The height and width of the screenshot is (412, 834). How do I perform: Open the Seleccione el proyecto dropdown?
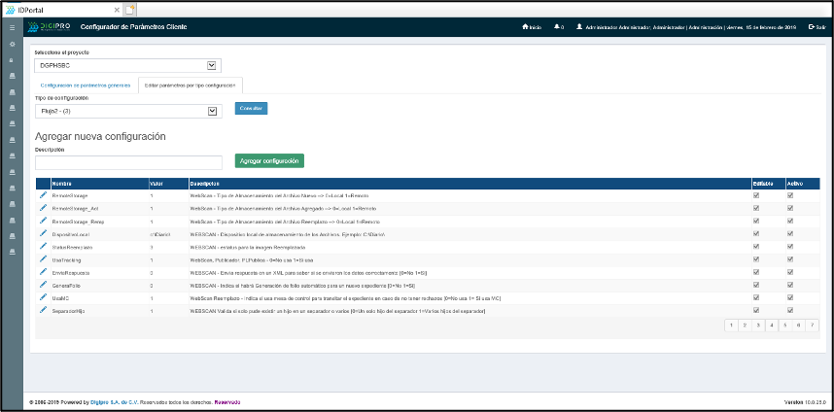127,66
